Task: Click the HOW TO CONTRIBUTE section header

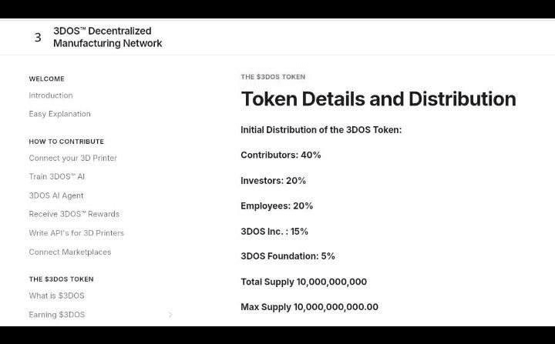Action: click(x=66, y=142)
